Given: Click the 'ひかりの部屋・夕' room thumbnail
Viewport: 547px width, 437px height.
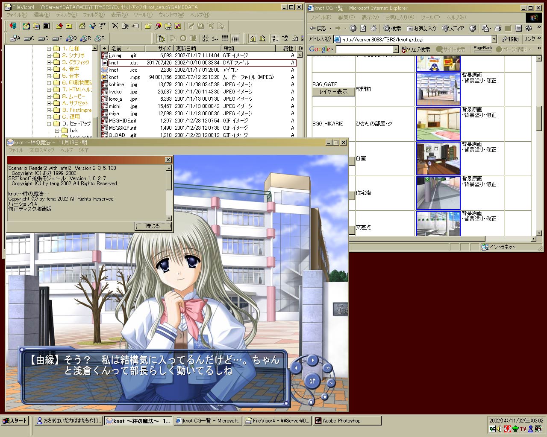Looking at the screenshot, I should point(438,124).
